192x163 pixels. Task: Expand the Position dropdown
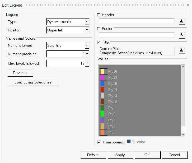[87, 30]
